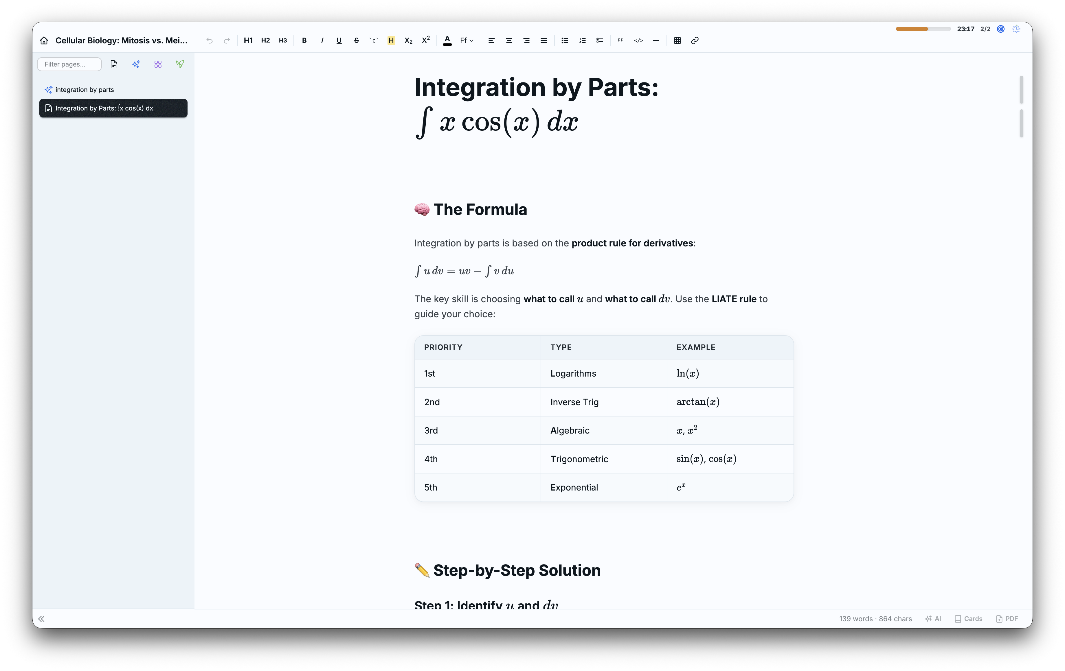Toggle superscript formatting
Screen dimensions: 1065x671
click(426, 40)
